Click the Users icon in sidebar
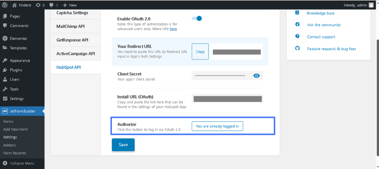 coord(5,79)
